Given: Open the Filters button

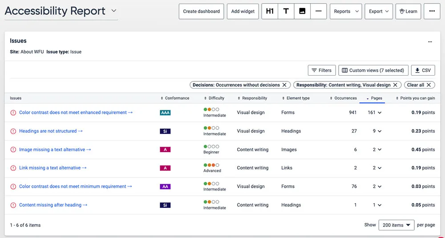Looking at the screenshot, I should tap(322, 70).
